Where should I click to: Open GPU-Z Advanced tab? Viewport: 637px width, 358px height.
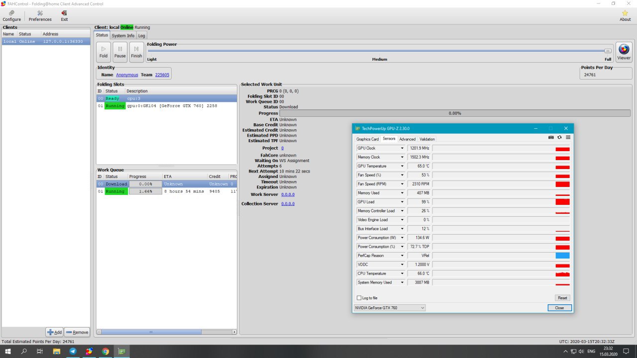(407, 139)
